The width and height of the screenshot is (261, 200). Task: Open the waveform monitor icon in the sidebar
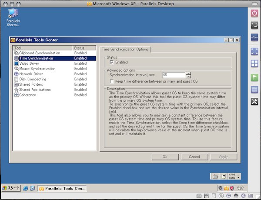[x=254, y=37]
